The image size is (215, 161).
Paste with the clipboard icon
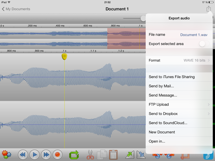pyautogui.click(x=113, y=155)
